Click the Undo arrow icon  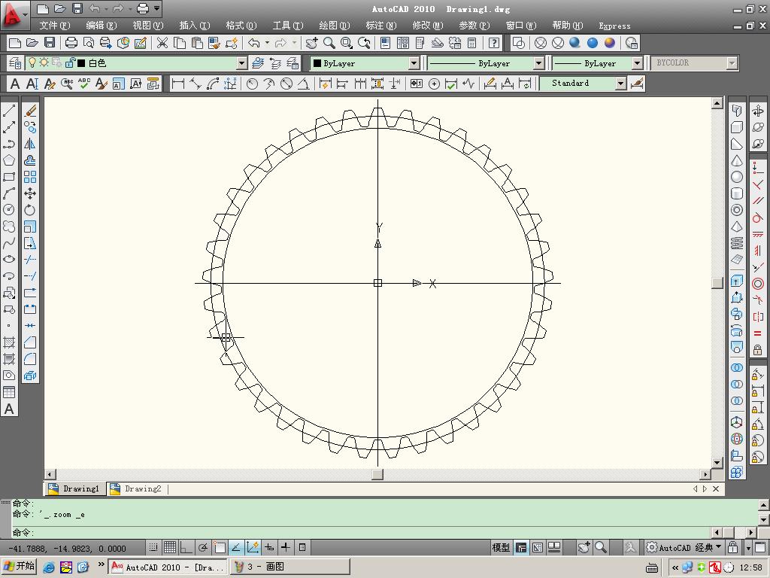254,43
